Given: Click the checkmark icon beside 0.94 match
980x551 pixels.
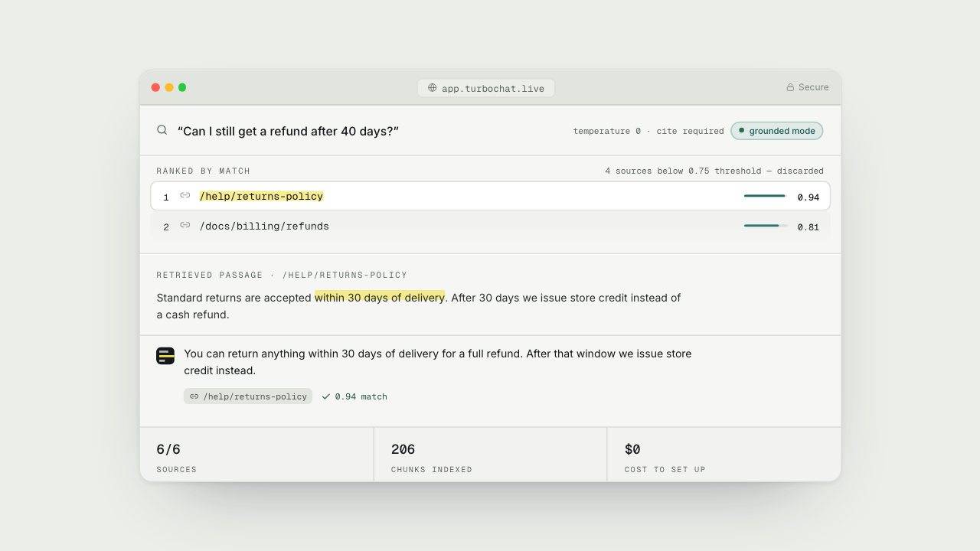Looking at the screenshot, I should [x=326, y=396].
